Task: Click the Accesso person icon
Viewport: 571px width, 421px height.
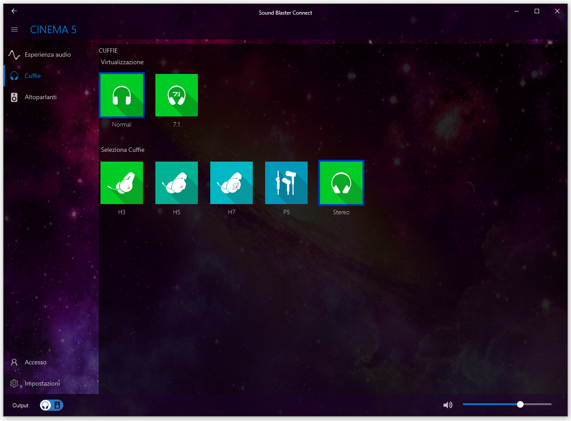Action: pyautogui.click(x=14, y=362)
